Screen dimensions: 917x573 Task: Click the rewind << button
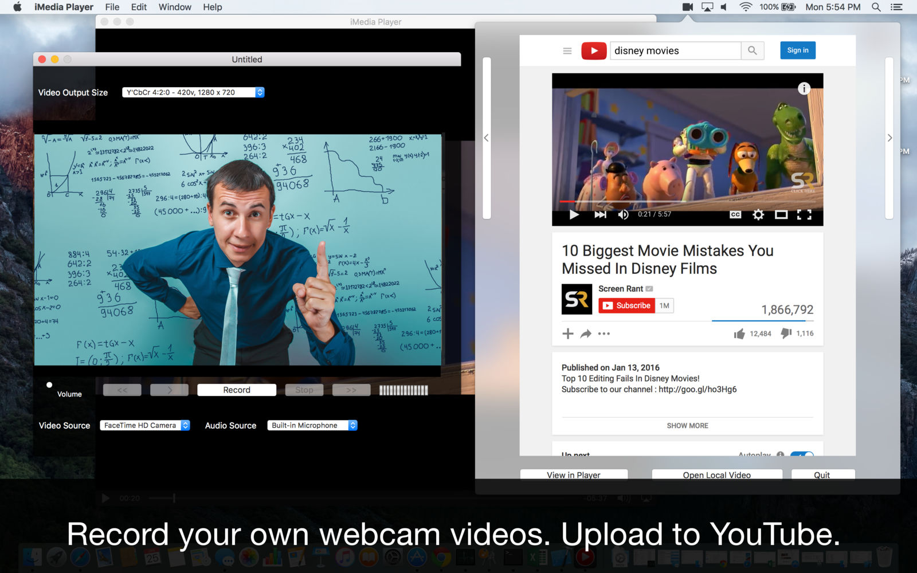point(122,390)
